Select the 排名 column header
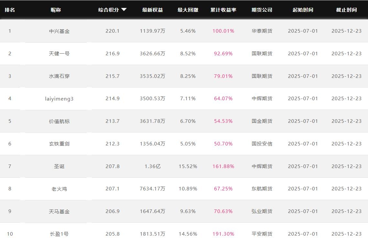Image resolution: width=368 pixels, height=245 pixels. click(10, 10)
